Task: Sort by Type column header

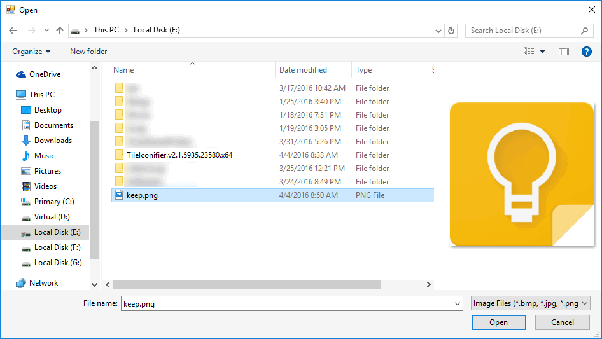Action: (363, 70)
